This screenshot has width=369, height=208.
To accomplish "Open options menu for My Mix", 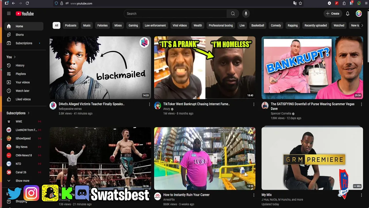I will point(361,195).
